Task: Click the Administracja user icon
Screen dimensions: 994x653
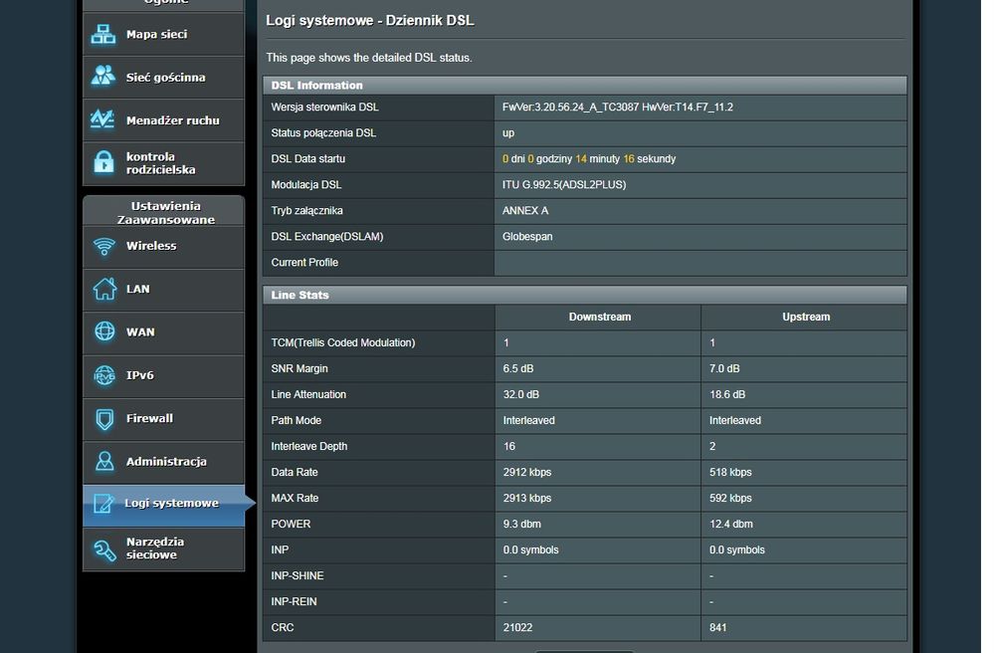Action: (103, 462)
